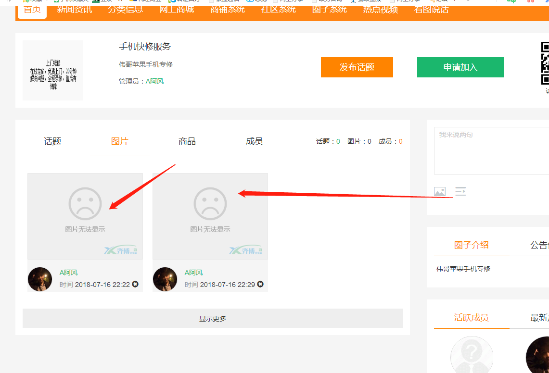The image size is (549, 373).
Task: Click the plus icon next to 22:29 timestamp
Action: tap(260, 285)
